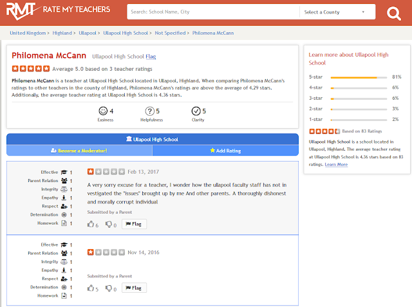Click the Integrity scales icon in first review
The height and width of the screenshot is (307, 412).
coord(64,189)
